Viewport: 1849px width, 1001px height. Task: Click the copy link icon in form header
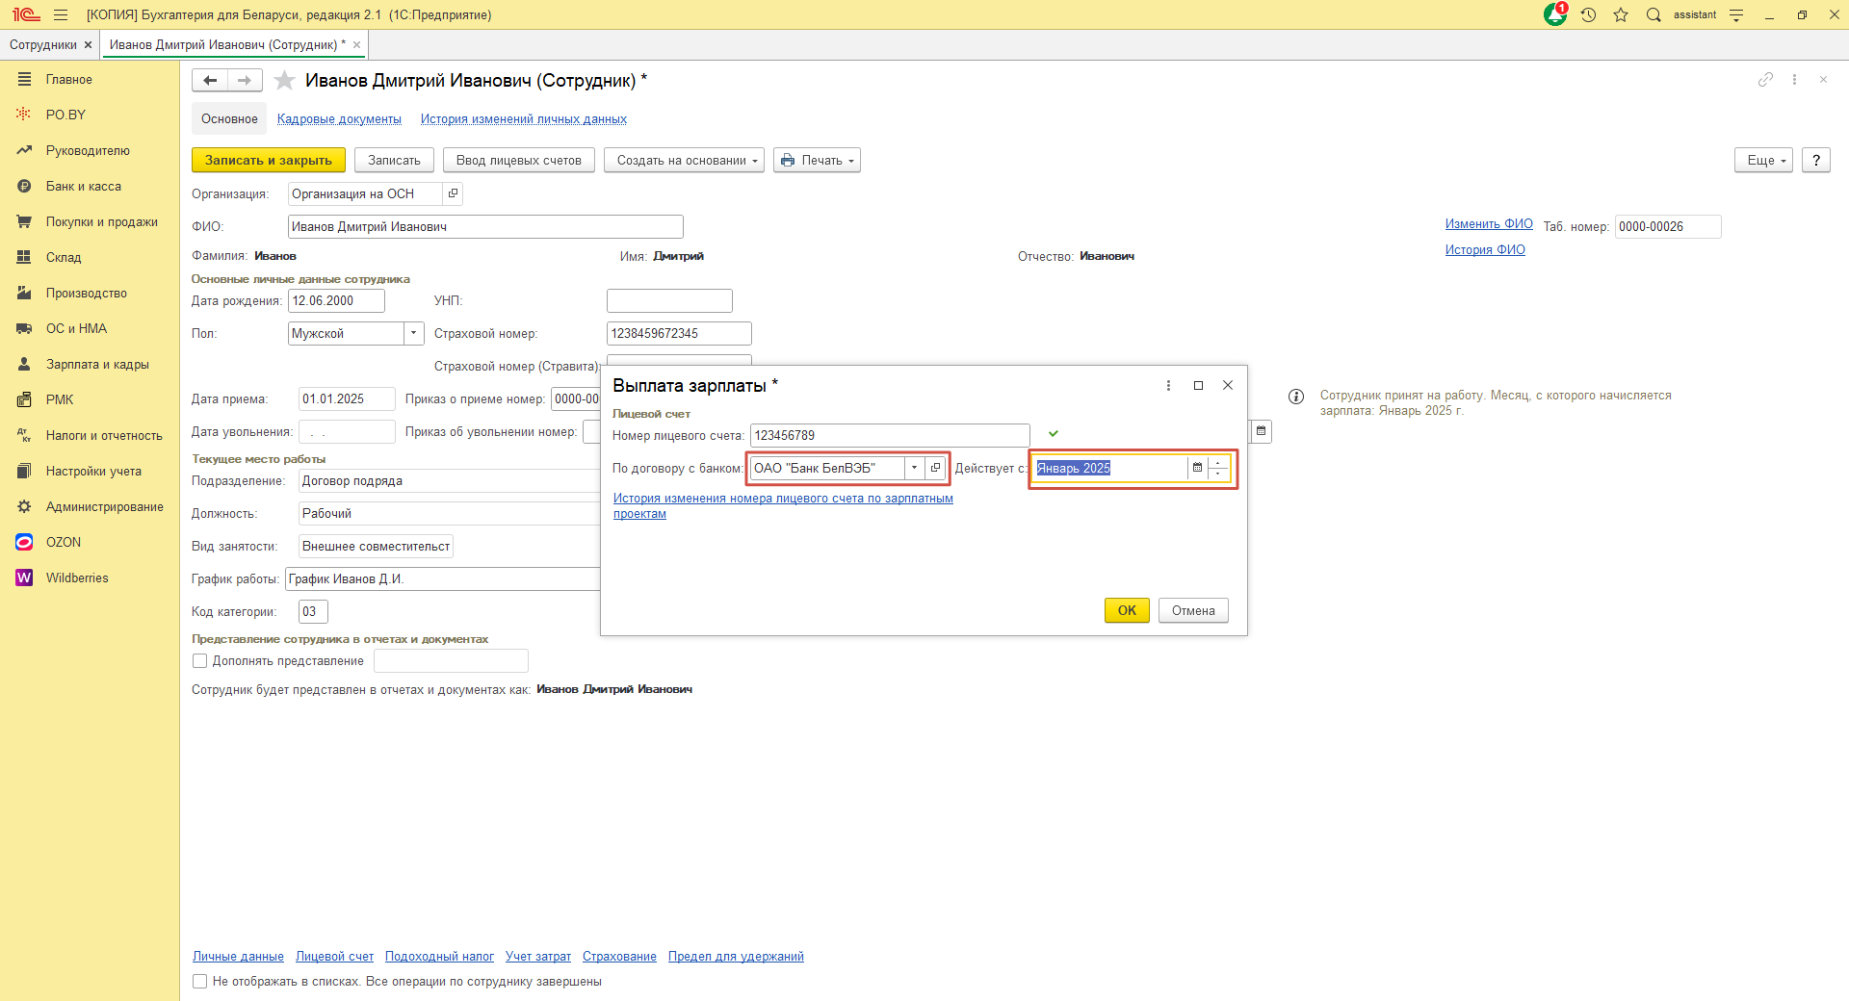1764,80
